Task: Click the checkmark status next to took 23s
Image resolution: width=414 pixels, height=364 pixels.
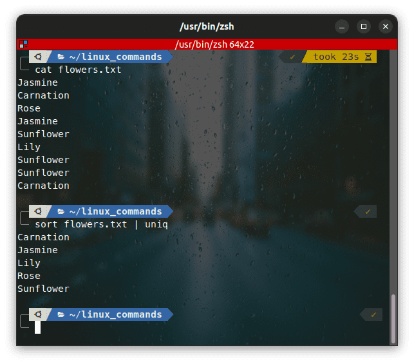Action: (x=293, y=57)
